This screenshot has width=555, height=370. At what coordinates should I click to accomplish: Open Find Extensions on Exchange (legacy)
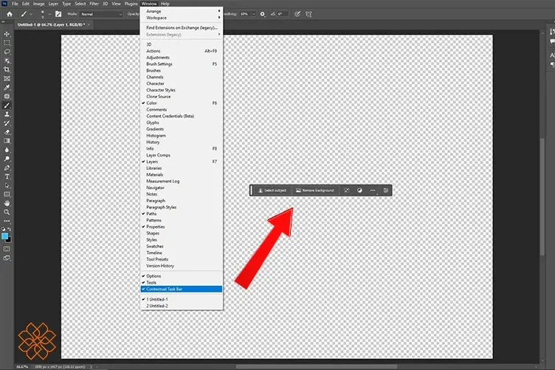182,27
